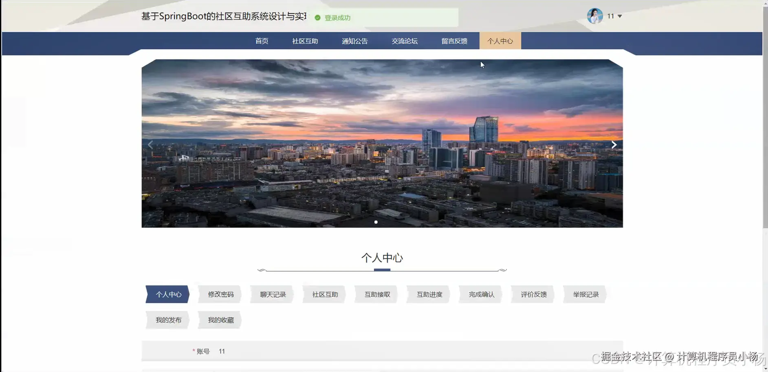Open the username dropdown arrow next to 11

click(620, 16)
